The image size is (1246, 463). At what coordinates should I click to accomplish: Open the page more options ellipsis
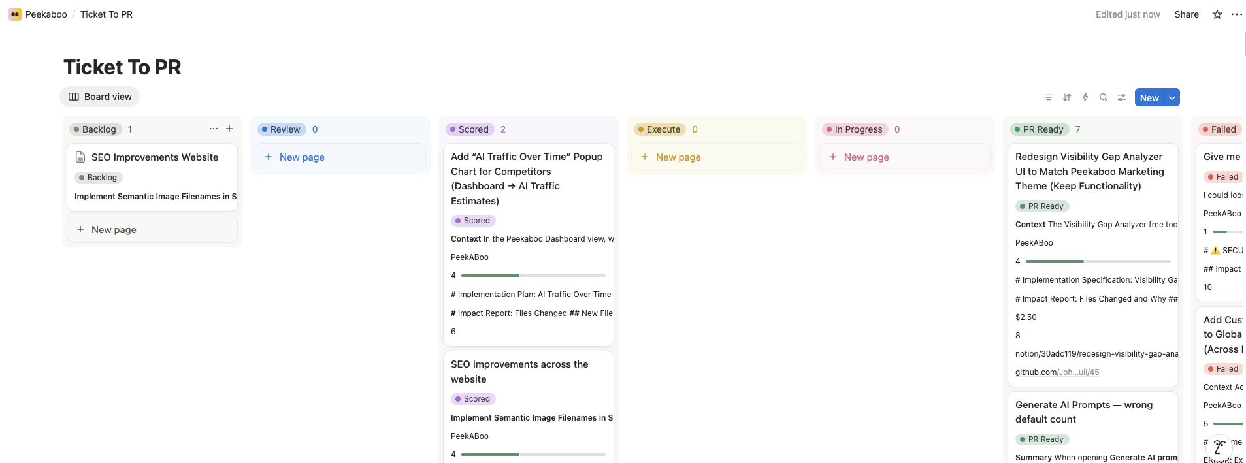point(1236,14)
